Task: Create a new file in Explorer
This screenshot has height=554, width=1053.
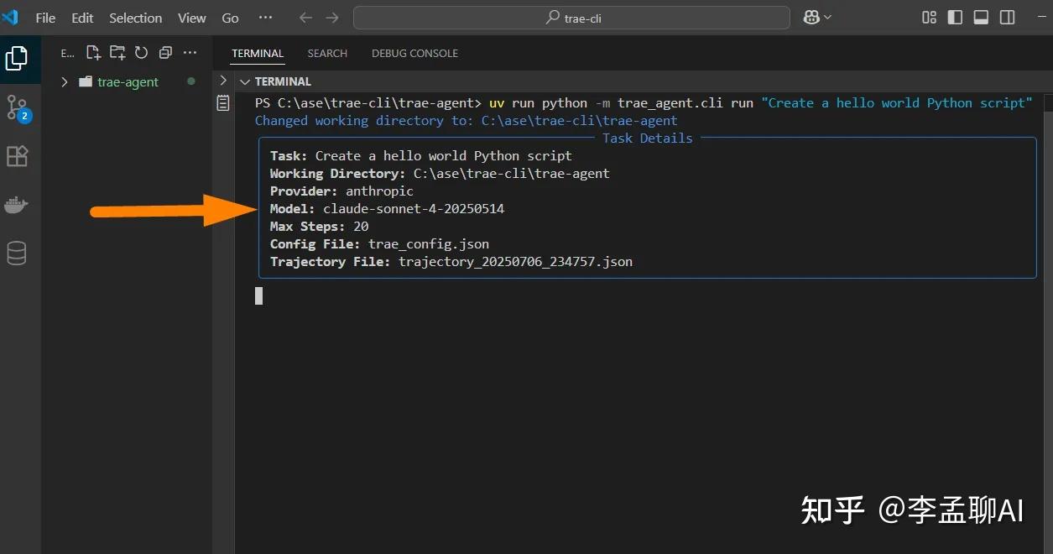Action: [x=93, y=52]
